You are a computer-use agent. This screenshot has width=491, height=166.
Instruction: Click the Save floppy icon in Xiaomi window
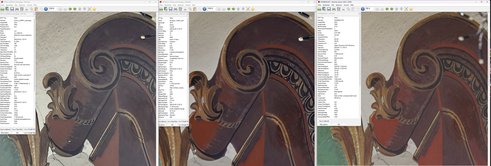pos(171,9)
